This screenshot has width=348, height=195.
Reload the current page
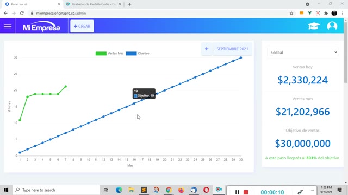22,13
